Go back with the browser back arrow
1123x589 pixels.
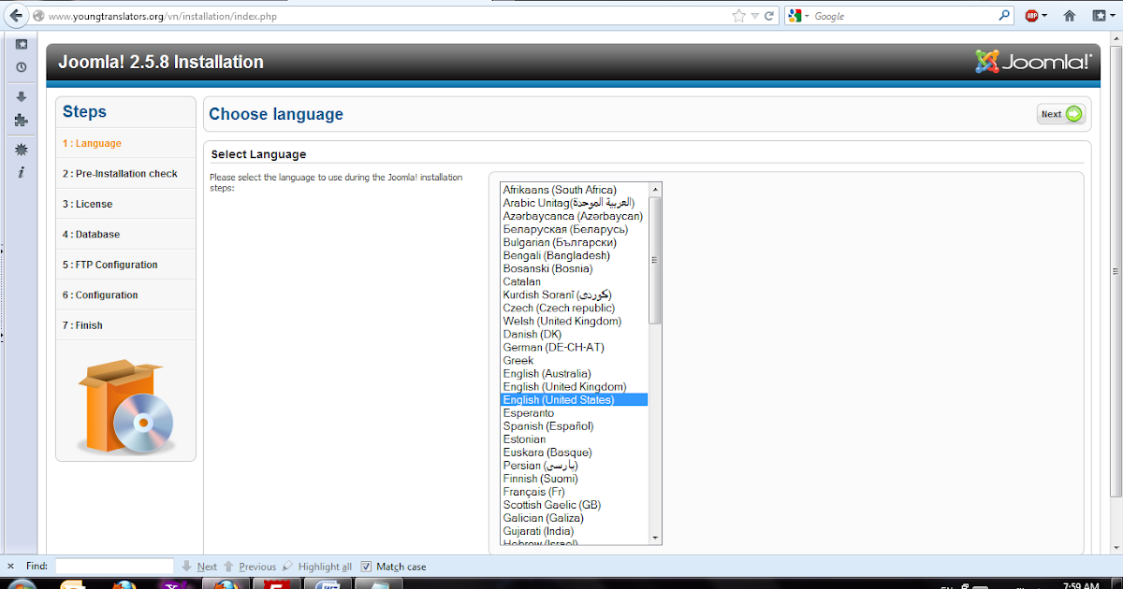click(x=15, y=16)
